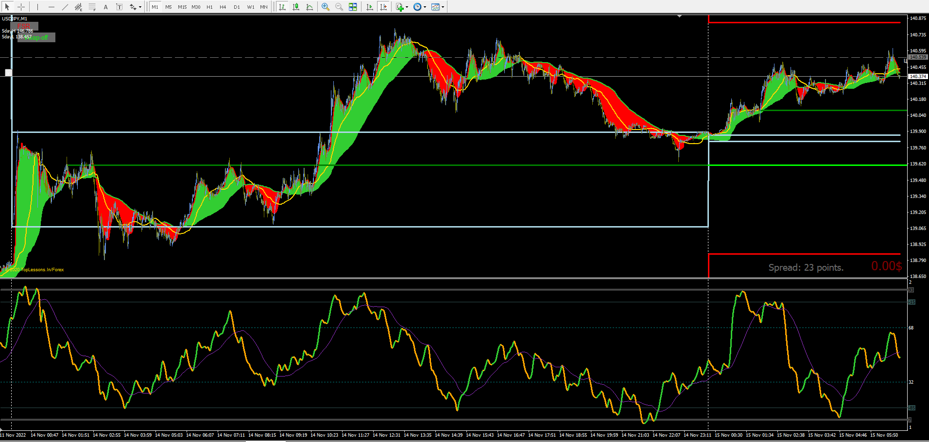Click the 140.374 price label
Image resolution: width=929 pixels, height=442 pixels.
click(918, 76)
